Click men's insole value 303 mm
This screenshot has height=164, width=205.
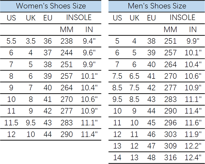pyautogui.click(x=170, y=134)
